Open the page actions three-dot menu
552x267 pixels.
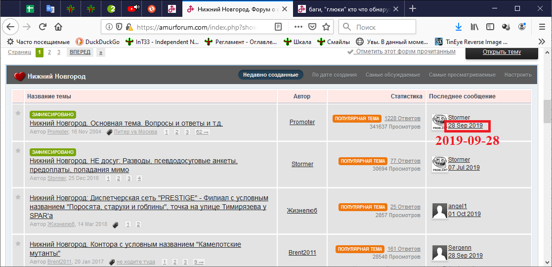[298, 27]
